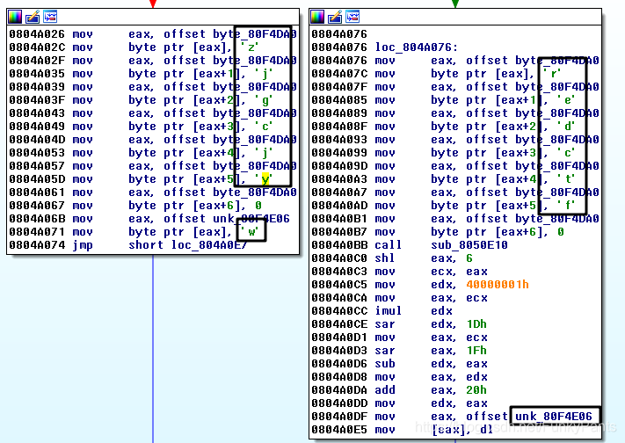625x443 pixels.
Task: Click the group nodes icon in left block
Action: [x=50, y=17]
